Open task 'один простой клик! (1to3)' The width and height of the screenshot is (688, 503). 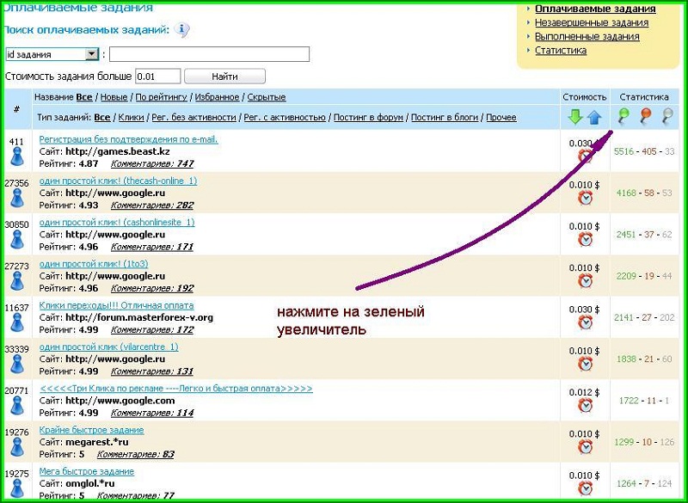coord(94,264)
